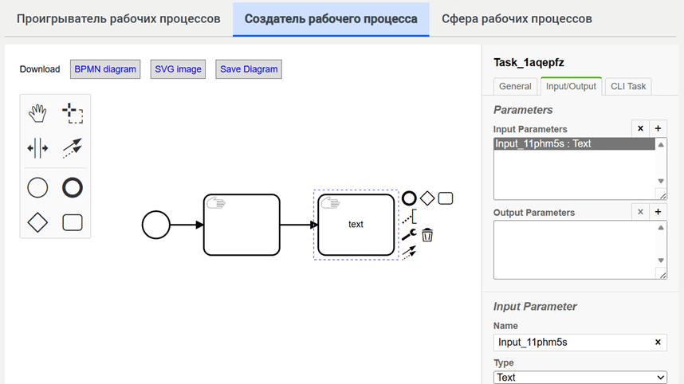684x384 pixels.
Task: Download the SVG image
Action: tap(178, 69)
